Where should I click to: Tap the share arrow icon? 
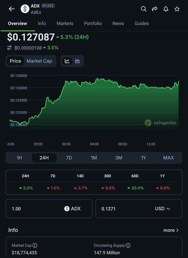tap(154, 9)
